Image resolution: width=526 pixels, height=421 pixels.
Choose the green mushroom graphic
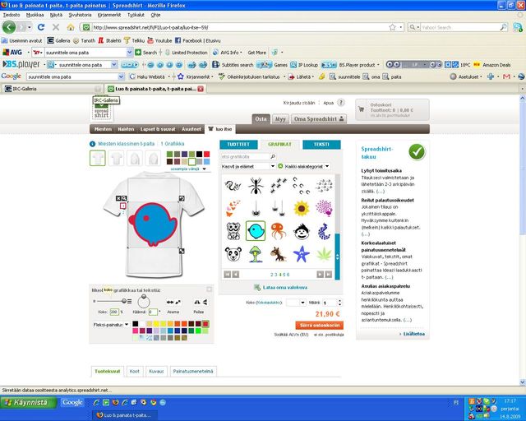coord(256,253)
